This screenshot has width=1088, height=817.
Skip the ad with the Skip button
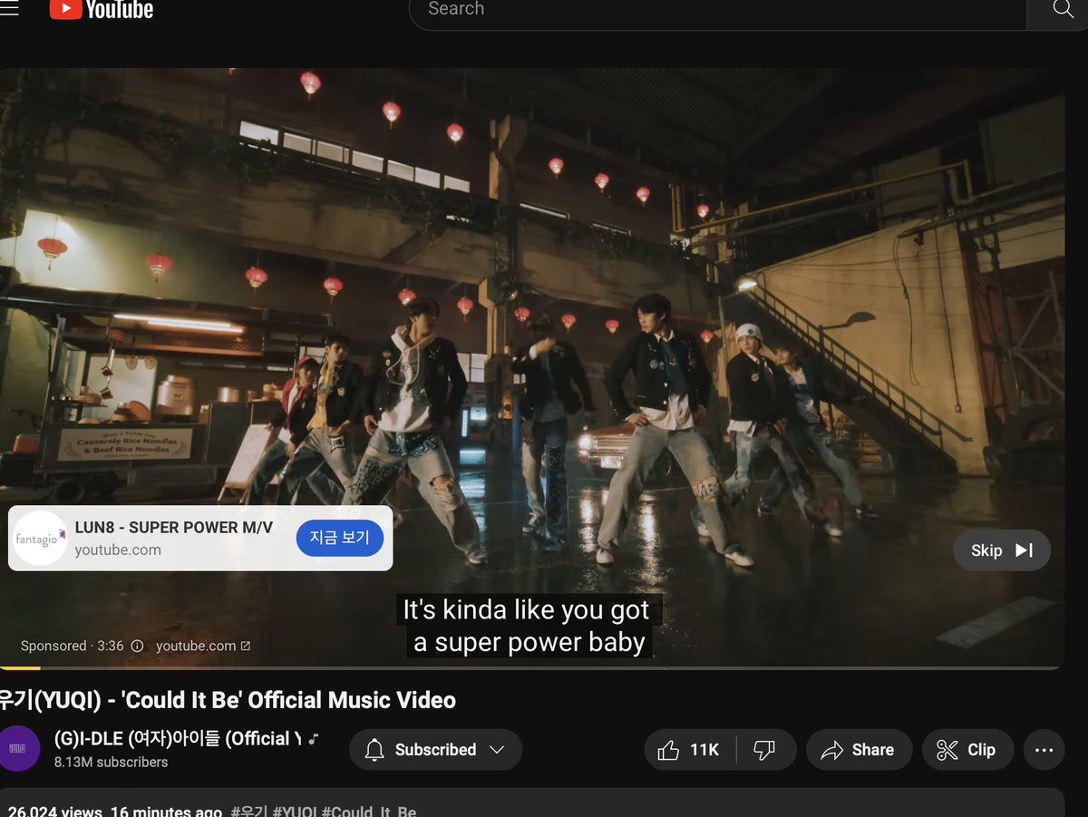(x=1002, y=550)
